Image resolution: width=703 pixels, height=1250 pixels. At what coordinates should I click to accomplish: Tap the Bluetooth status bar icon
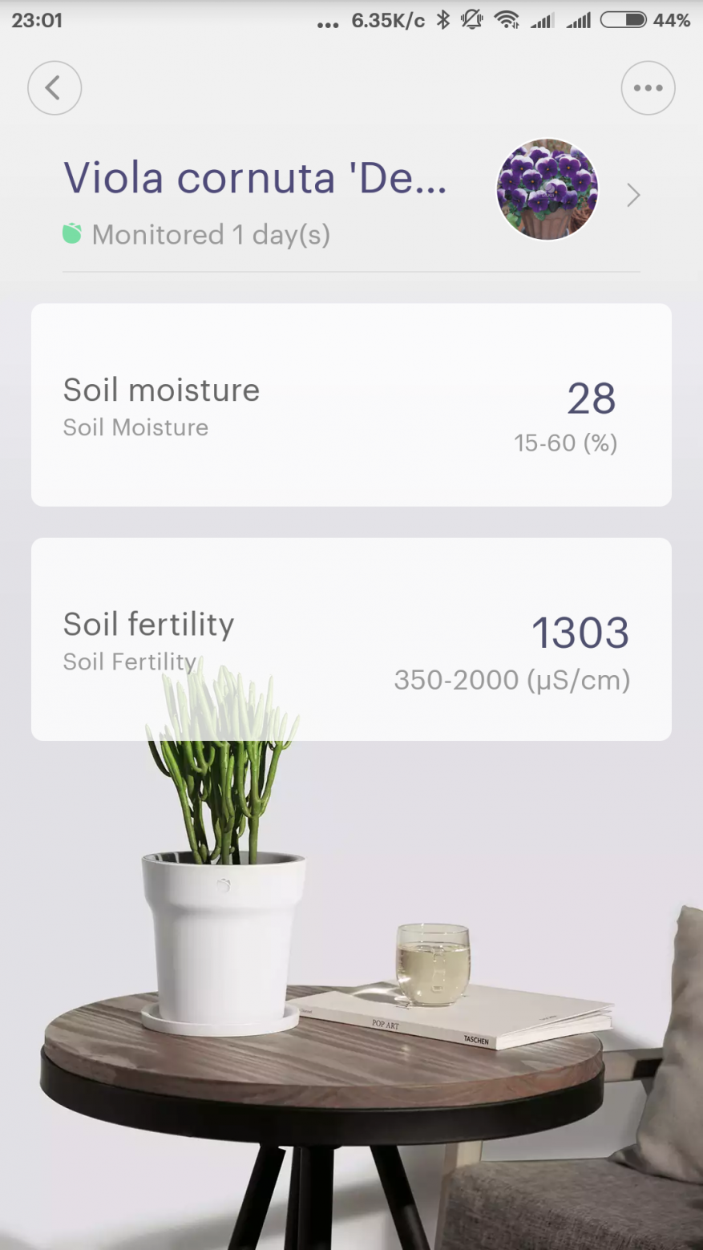443,20
